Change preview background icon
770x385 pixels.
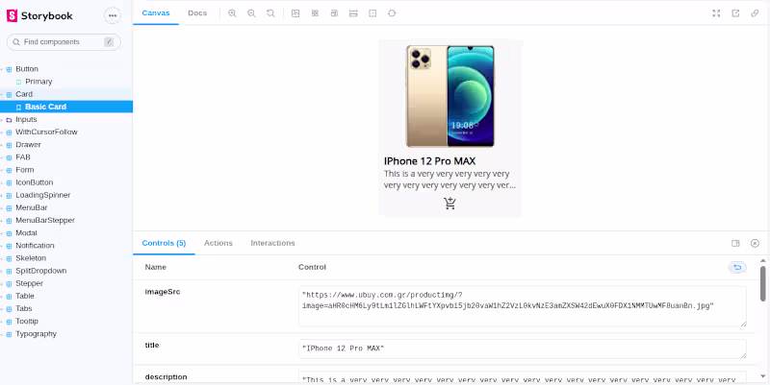295,13
